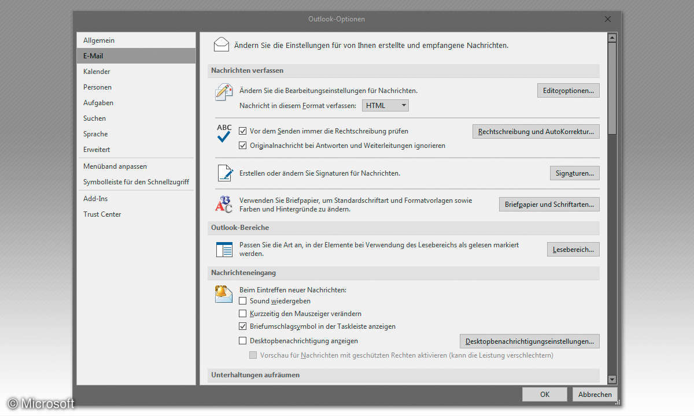Toggle ignore original message in replies checkbox

pos(243,145)
